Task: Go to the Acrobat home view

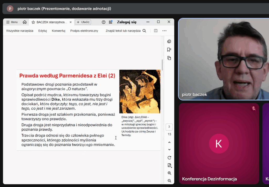Action: [x=25, y=22]
